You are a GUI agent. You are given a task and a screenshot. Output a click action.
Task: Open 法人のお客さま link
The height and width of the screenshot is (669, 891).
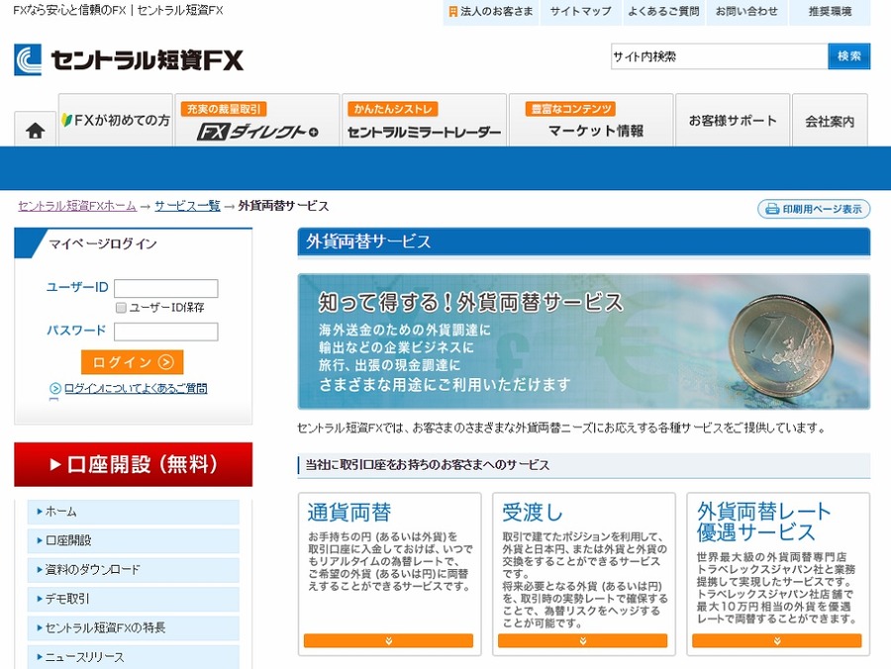(x=491, y=11)
